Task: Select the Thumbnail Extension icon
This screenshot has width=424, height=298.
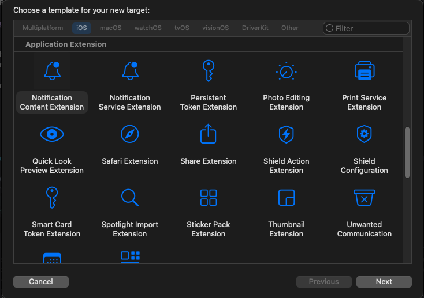Action: click(287, 198)
